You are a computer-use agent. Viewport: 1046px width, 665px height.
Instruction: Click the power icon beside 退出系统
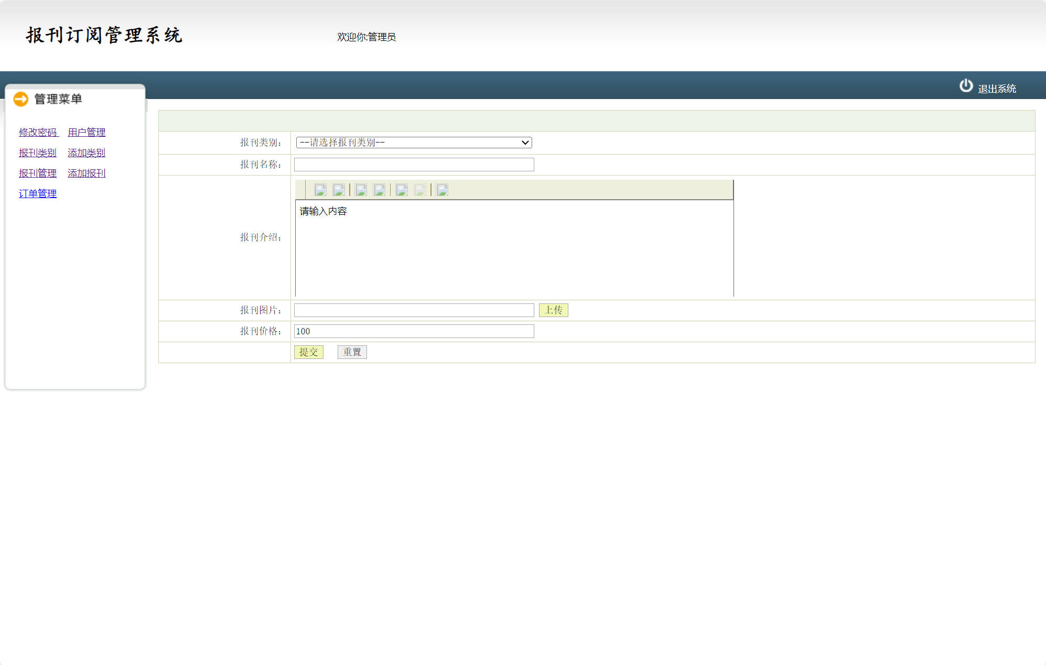(x=966, y=86)
